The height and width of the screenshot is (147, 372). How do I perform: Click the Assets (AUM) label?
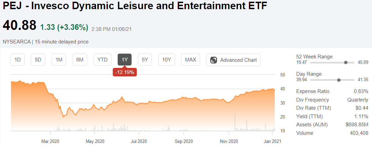coord(312,125)
